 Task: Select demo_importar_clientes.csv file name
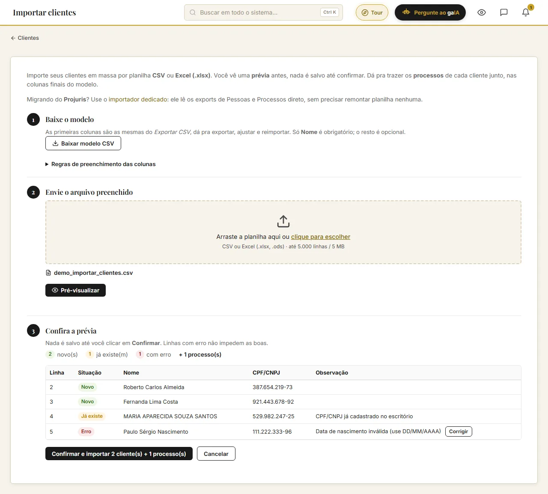coord(93,273)
